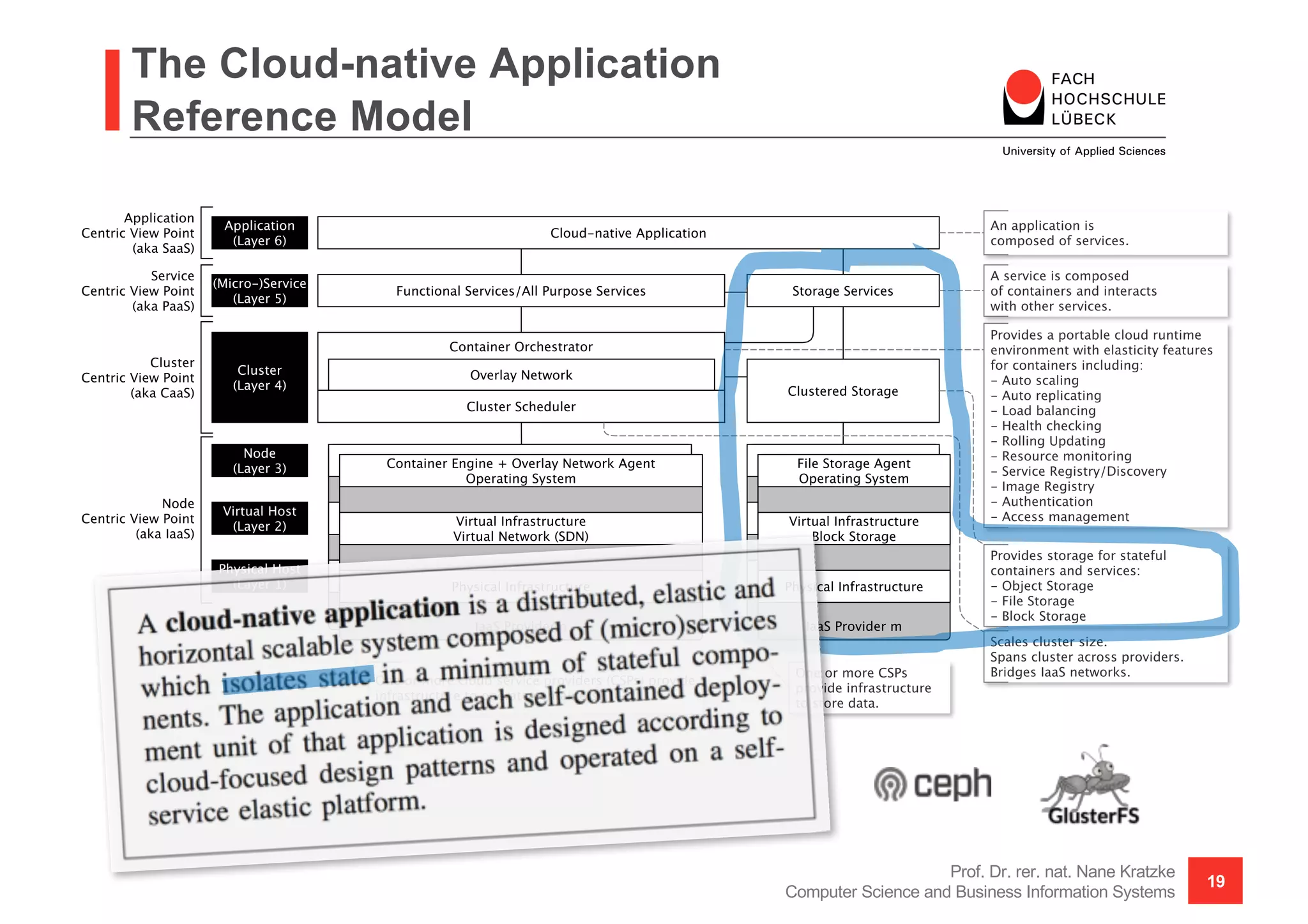Click the 'Object Storage' list entry
The image size is (1308, 924).
coord(1042,586)
